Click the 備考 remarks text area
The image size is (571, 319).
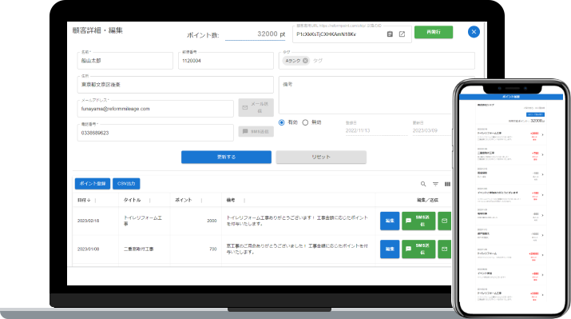click(365, 95)
